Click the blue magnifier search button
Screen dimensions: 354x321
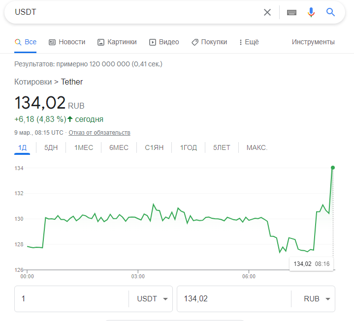330,12
